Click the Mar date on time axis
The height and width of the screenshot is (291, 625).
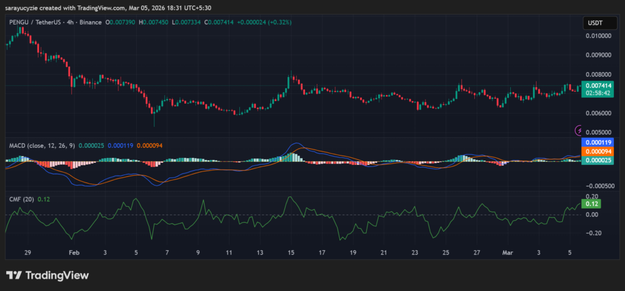point(506,252)
